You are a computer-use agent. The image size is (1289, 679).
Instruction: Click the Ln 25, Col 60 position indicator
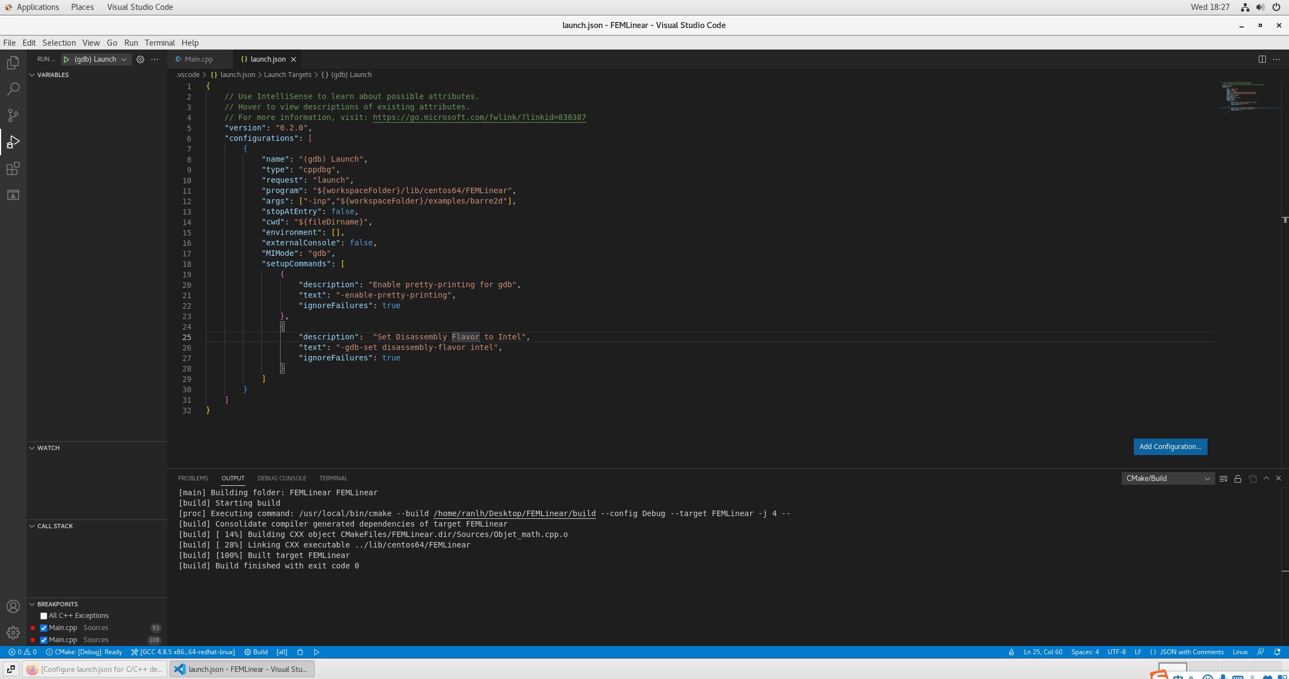click(x=1043, y=652)
